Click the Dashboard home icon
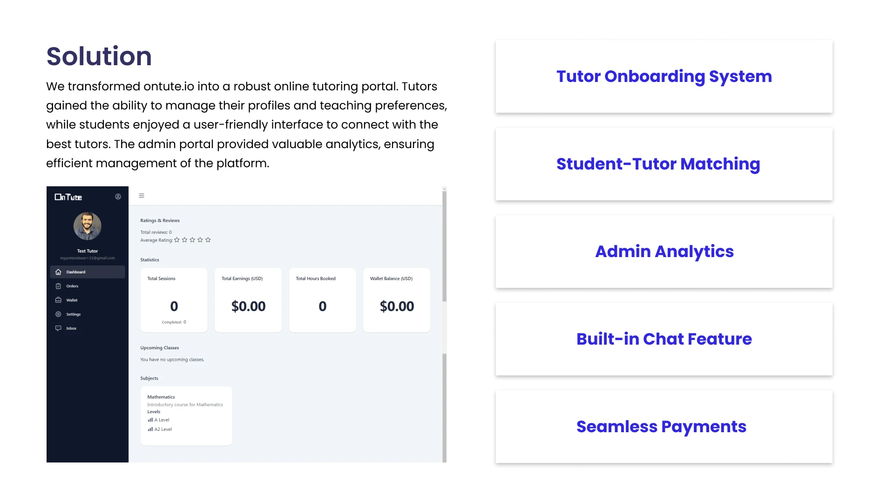Image resolution: width=894 pixels, height=503 pixels. (58, 272)
